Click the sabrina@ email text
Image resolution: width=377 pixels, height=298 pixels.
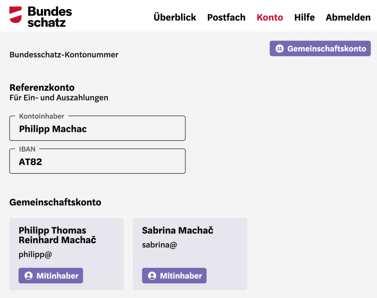point(159,245)
